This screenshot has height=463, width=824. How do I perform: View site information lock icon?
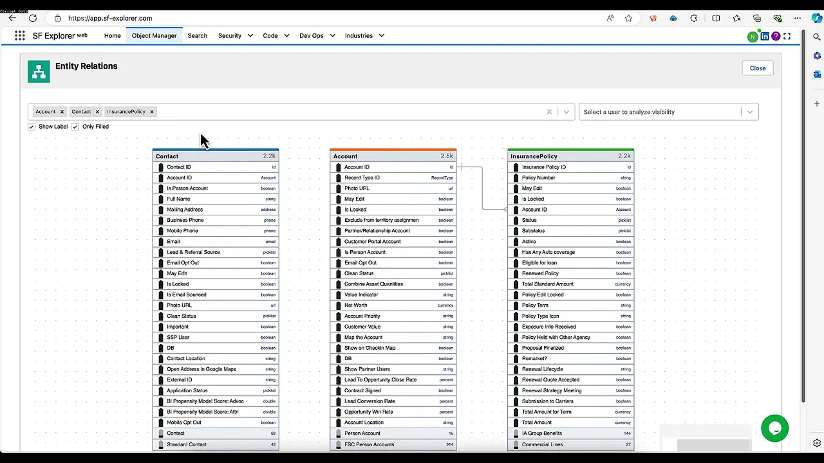57,18
